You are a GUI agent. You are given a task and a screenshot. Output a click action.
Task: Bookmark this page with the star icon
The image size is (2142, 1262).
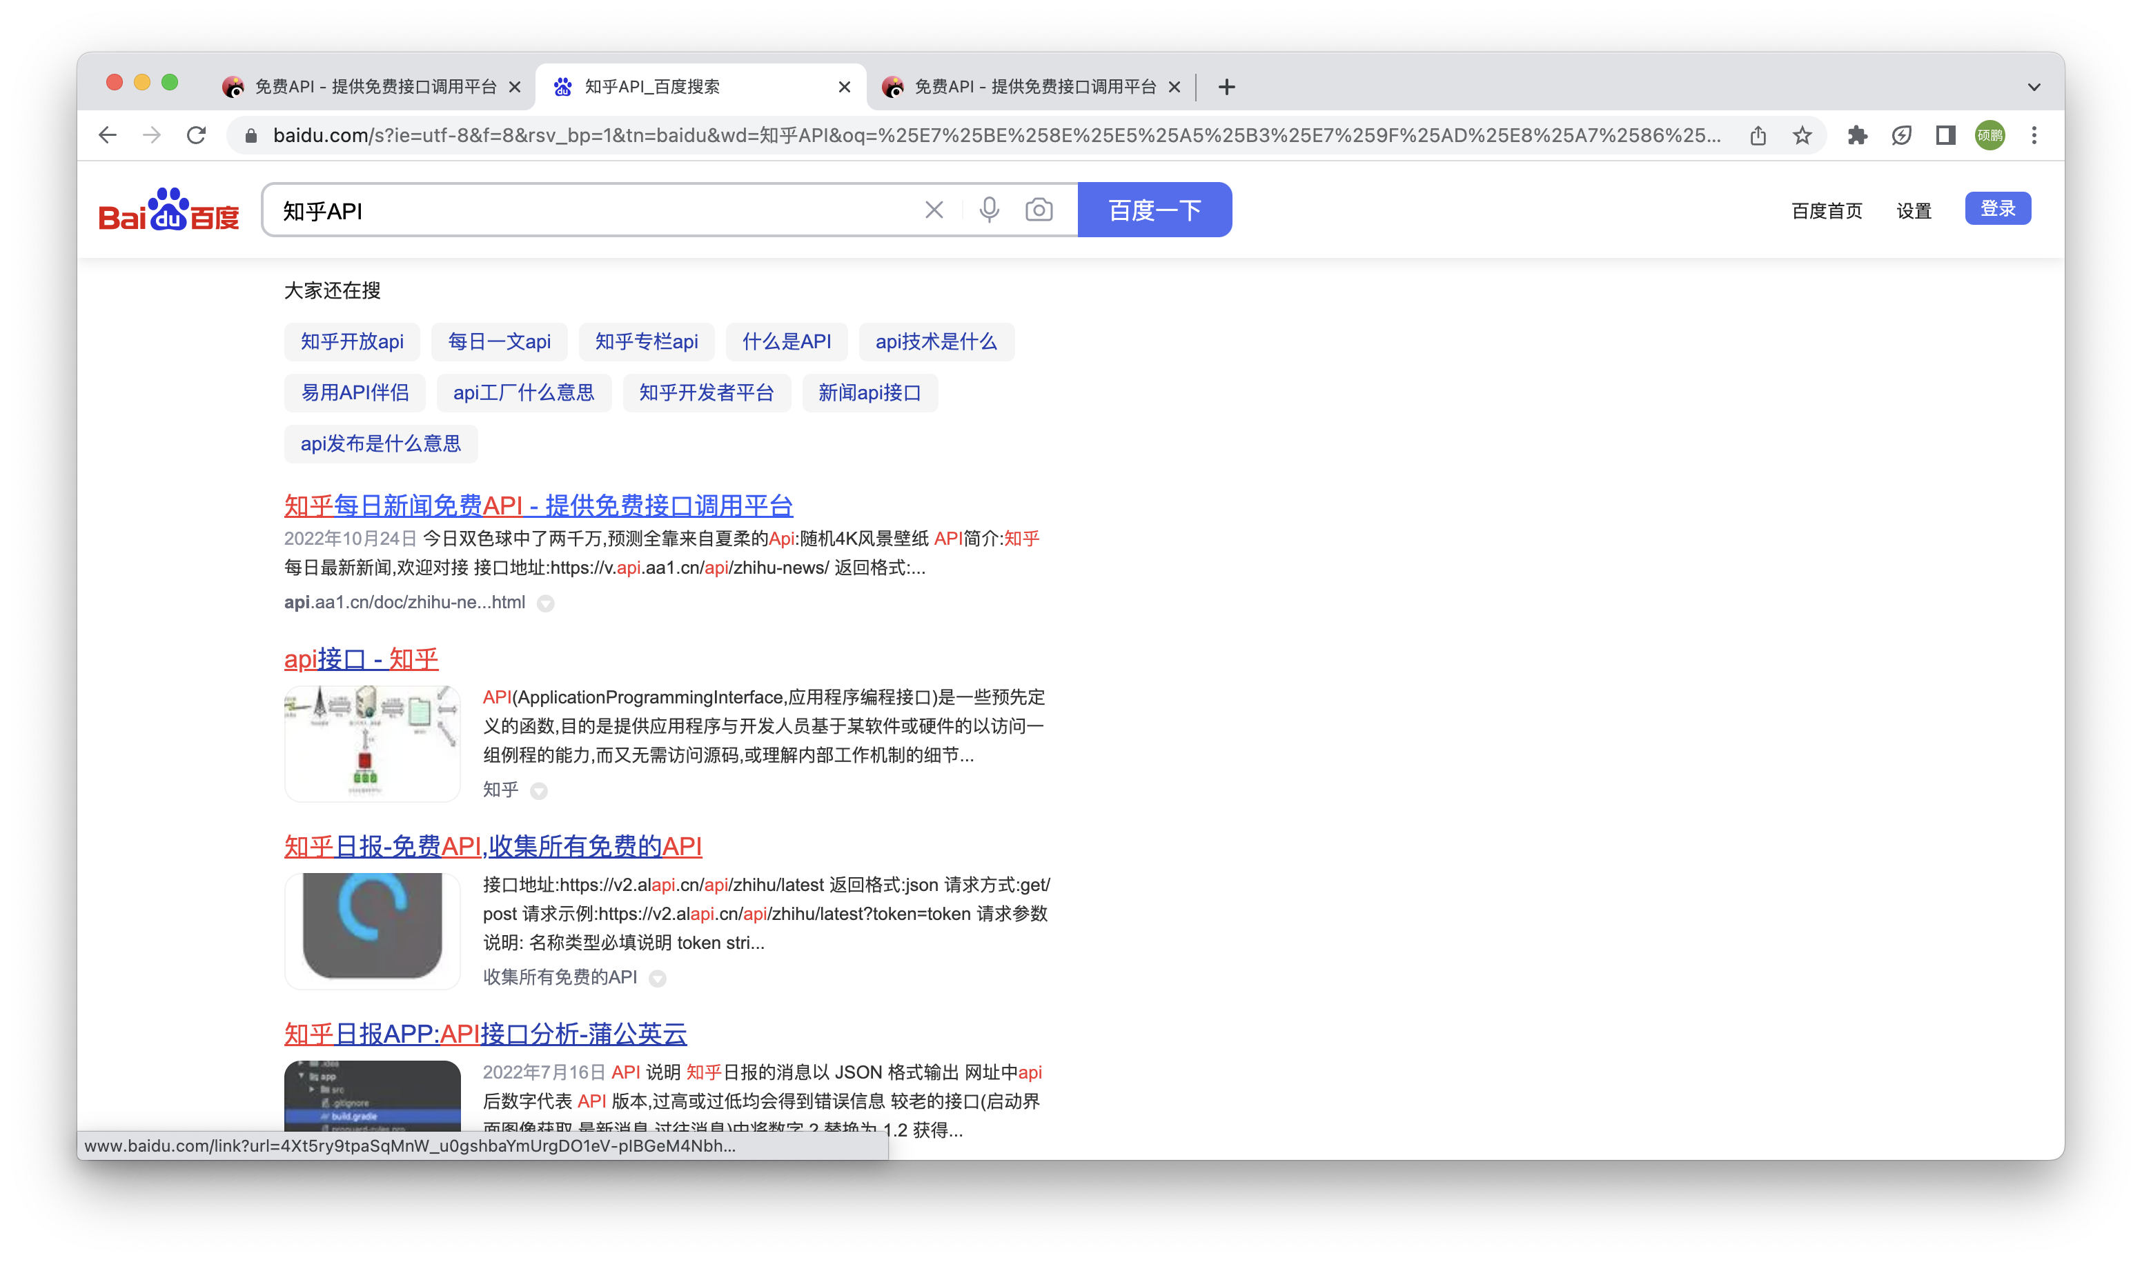(1802, 135)
